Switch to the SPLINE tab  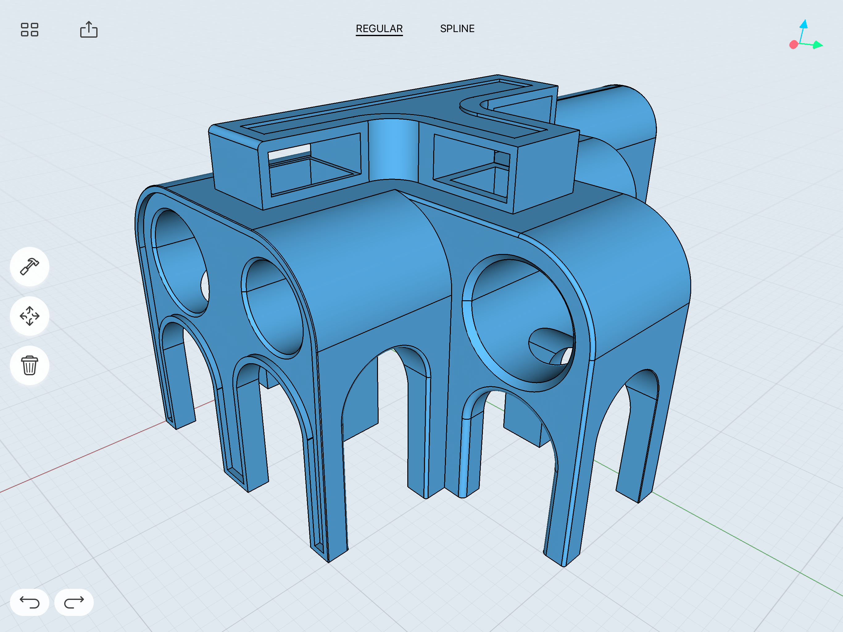click(457, 29)
